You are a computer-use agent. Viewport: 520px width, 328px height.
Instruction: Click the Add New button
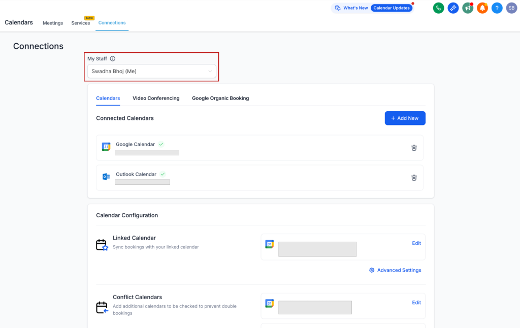tap(405, 118)
